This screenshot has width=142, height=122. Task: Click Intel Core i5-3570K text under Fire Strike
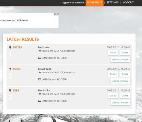pyautogui.click(x=59, y=94)
